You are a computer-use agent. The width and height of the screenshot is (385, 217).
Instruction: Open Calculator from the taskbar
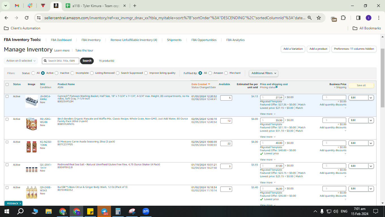click(118, 211)
